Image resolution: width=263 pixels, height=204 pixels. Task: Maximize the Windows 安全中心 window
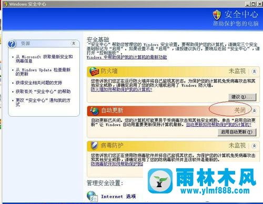(x=254, y=4)
